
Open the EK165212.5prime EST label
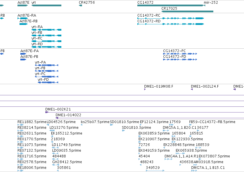coord(67,133)
